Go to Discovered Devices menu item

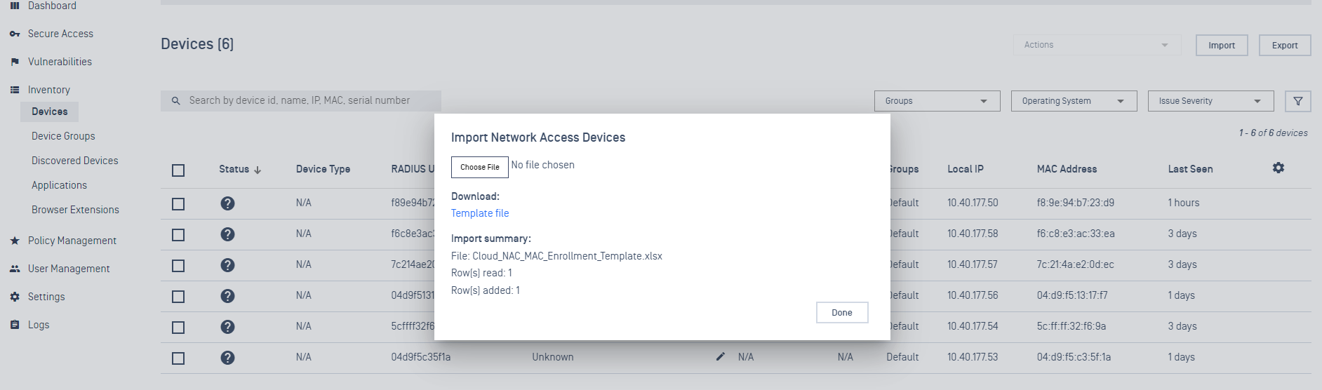[x=74, y=161]
